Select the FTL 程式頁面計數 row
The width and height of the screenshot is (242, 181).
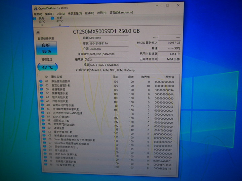pos(108,166)
